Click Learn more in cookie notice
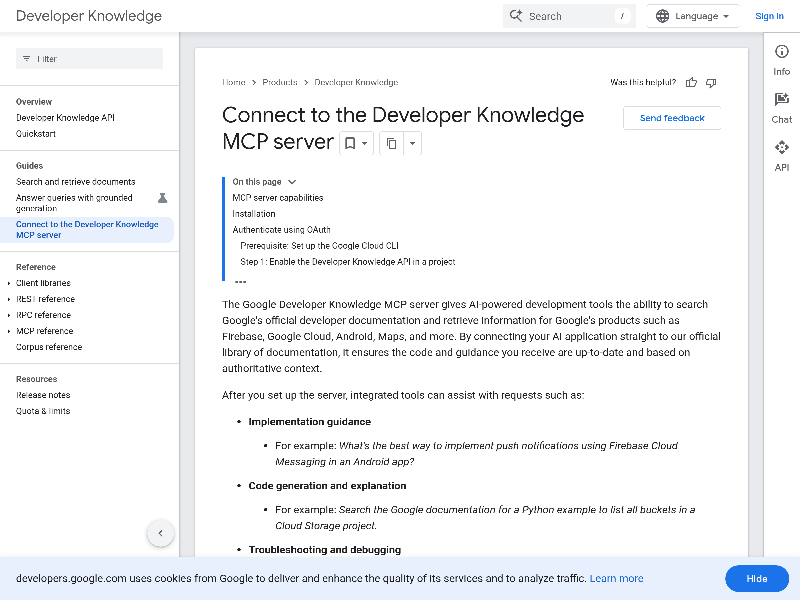 [x=616, y=579]
